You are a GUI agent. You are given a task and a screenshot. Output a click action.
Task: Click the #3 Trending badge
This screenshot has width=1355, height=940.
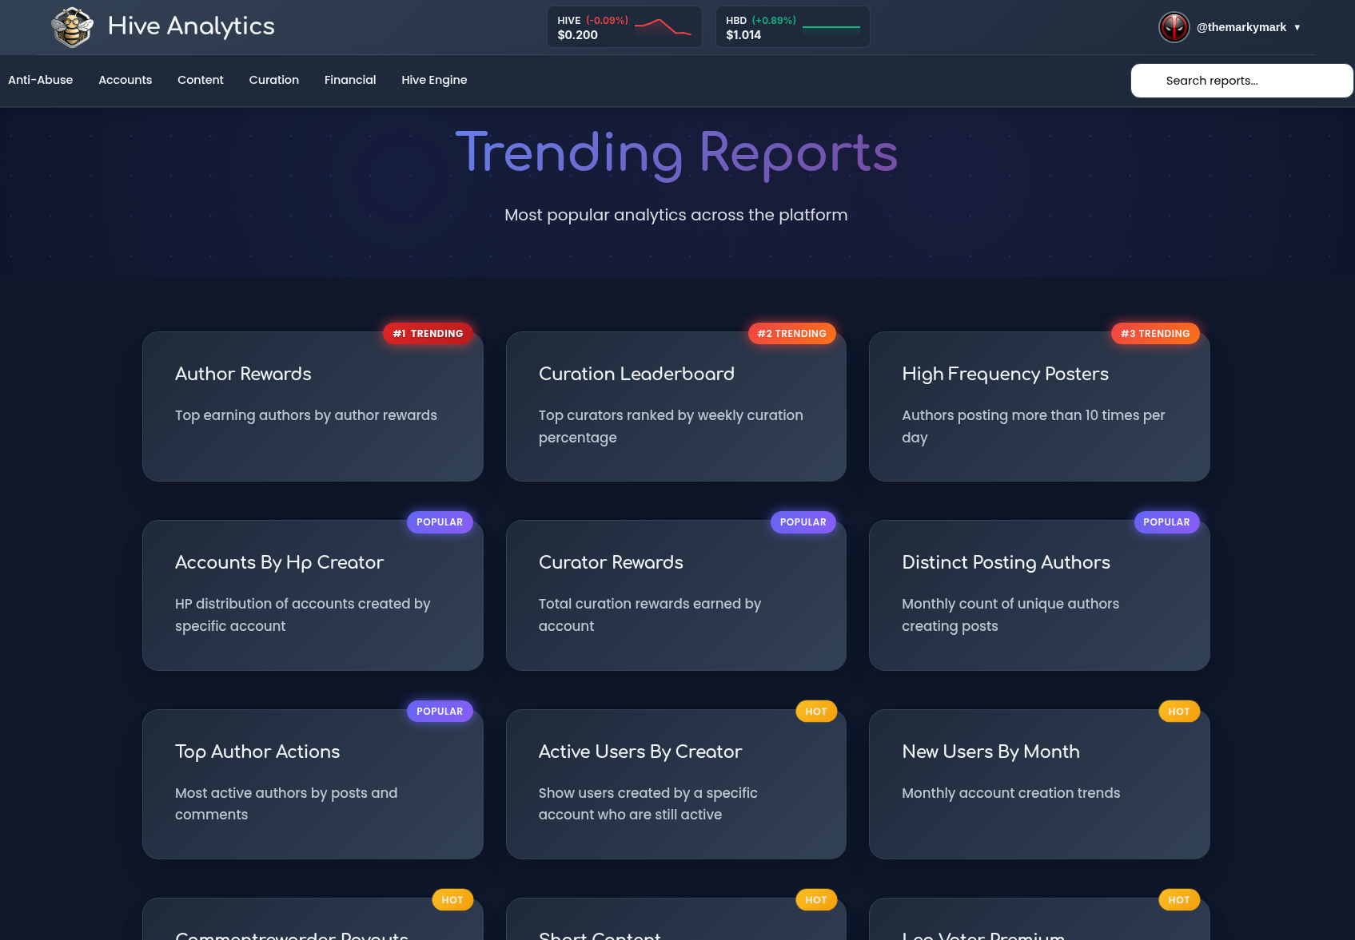(x=1154, y=334)
